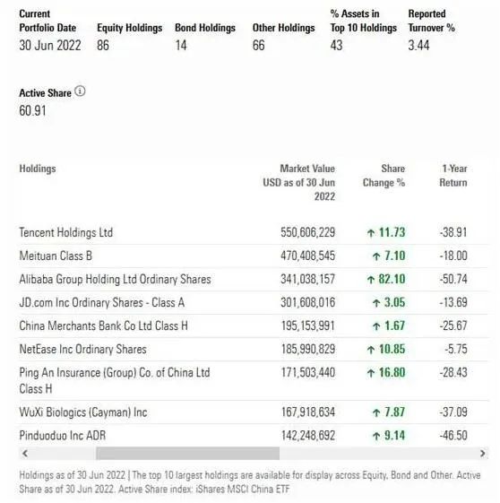Viewport: 500px width, 503px height.
Task: Click the Holdings column header
Action: (x=38, y=169)
